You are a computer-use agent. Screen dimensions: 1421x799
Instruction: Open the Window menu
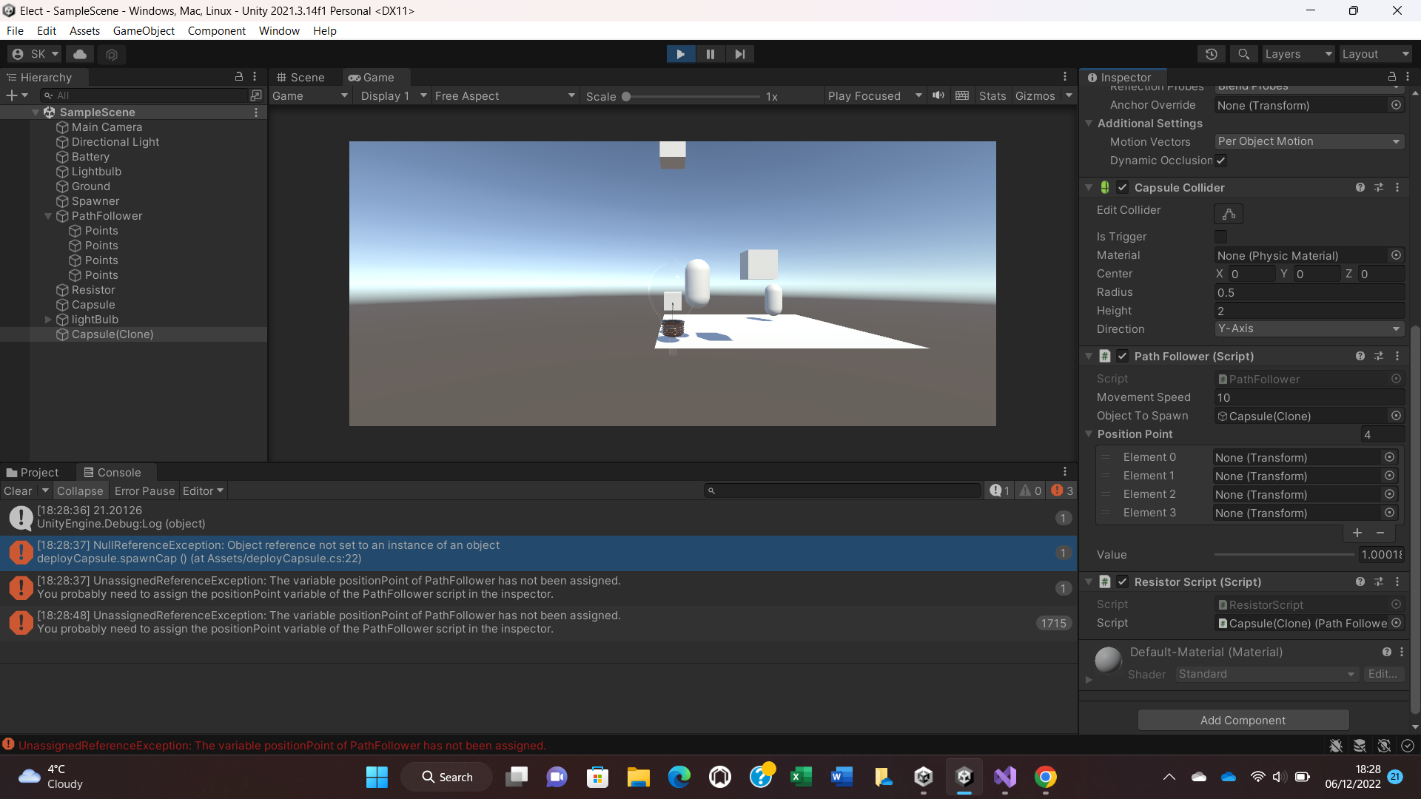[279, 30]
